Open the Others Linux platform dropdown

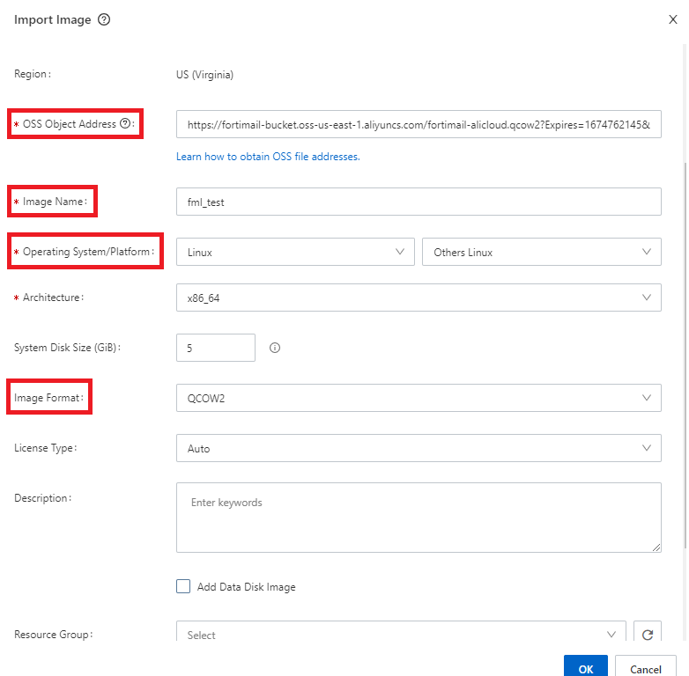click(x=541, y=252)
